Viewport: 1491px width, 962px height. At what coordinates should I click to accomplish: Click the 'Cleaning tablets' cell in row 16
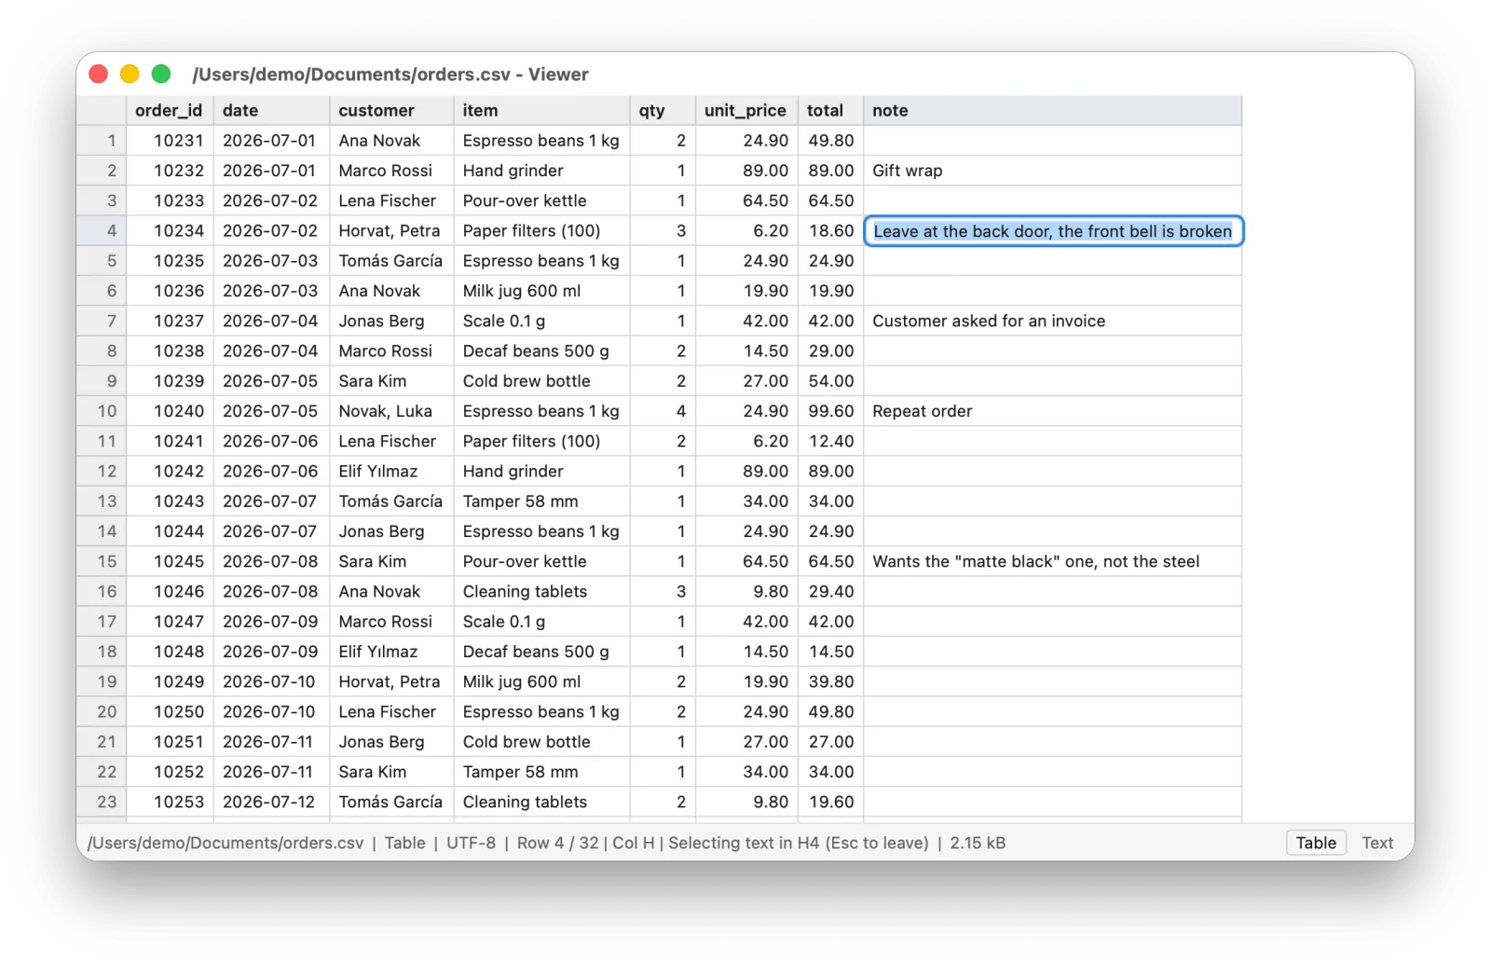[541, 592]
